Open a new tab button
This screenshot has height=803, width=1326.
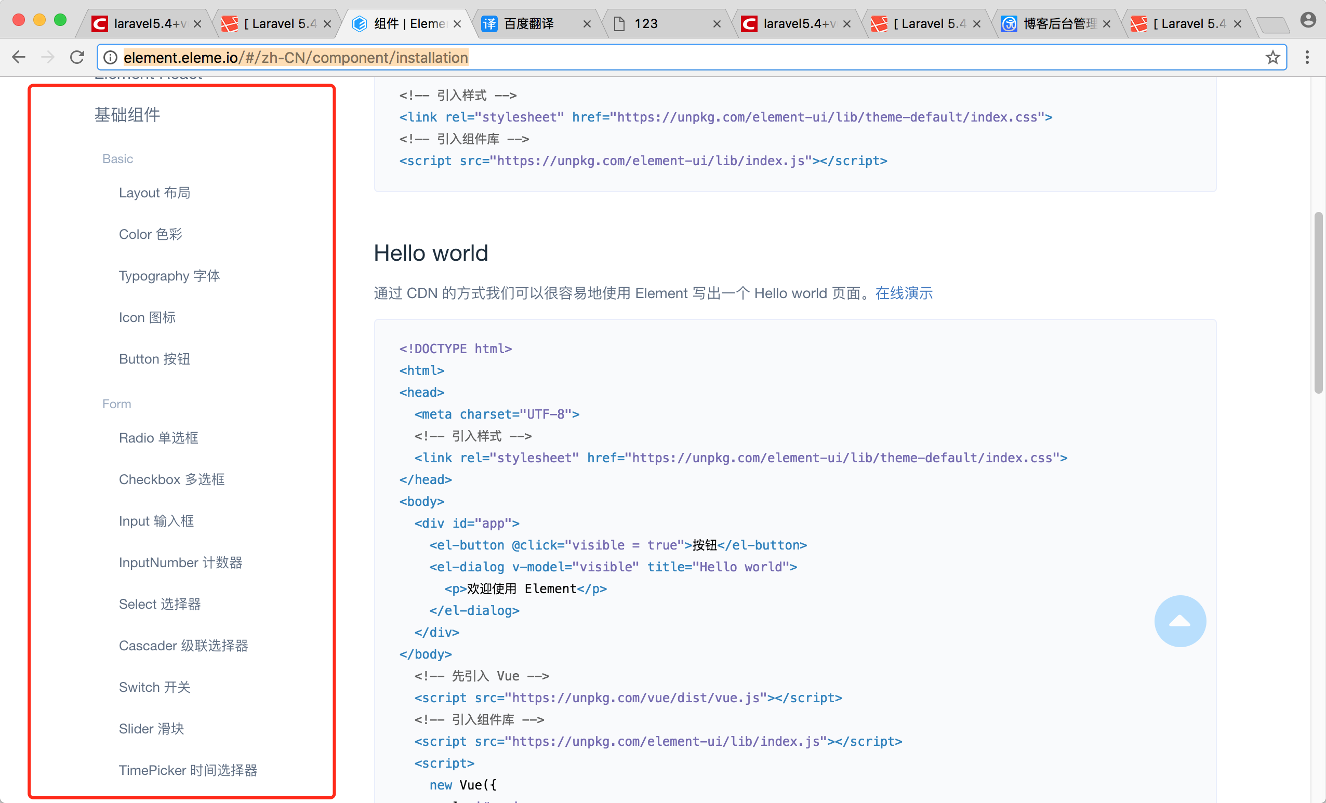coord(1272,24)
